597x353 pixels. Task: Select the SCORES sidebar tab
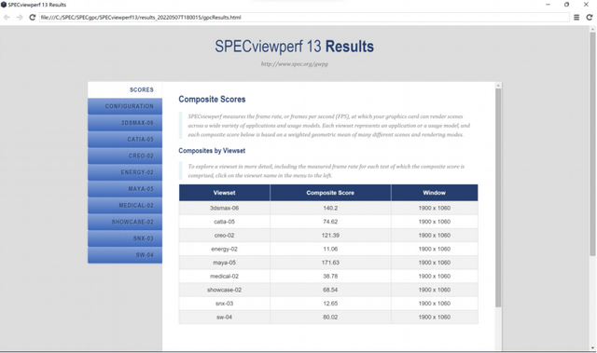tap(125, 89)
